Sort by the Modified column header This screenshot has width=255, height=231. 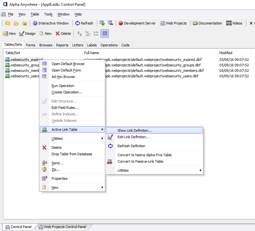point(234,53)
